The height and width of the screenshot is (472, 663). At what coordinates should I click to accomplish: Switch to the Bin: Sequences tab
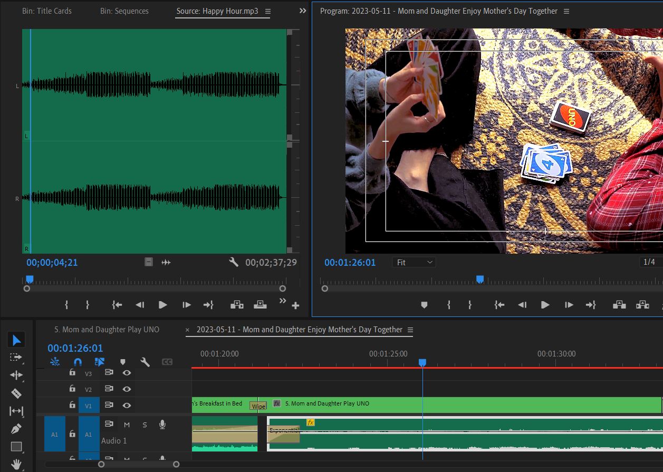click(x=124, y=11)
